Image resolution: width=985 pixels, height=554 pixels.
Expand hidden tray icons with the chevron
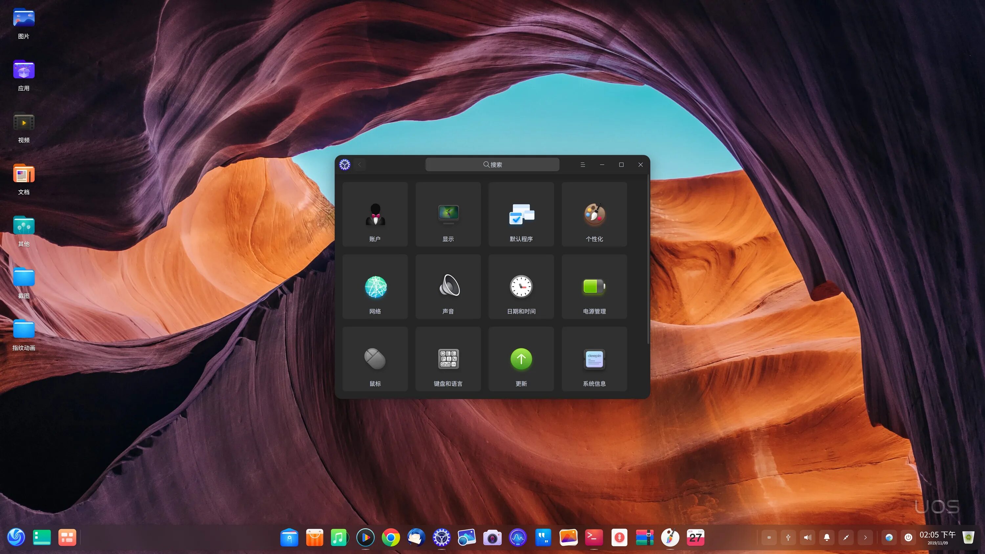tap(865, 537)
